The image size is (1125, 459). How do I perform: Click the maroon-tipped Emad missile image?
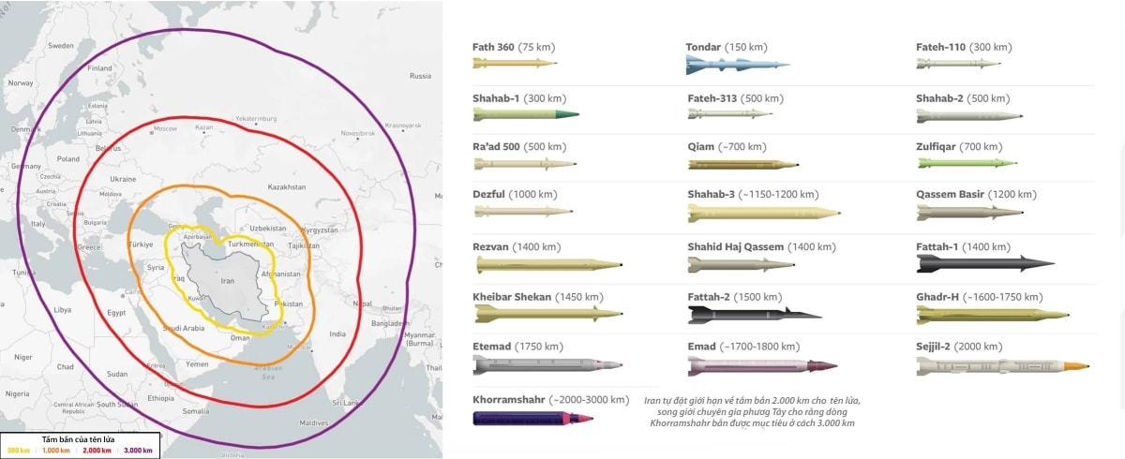coord(761,366)
